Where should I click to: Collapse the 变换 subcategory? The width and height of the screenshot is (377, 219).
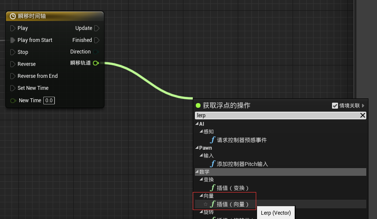201,179
